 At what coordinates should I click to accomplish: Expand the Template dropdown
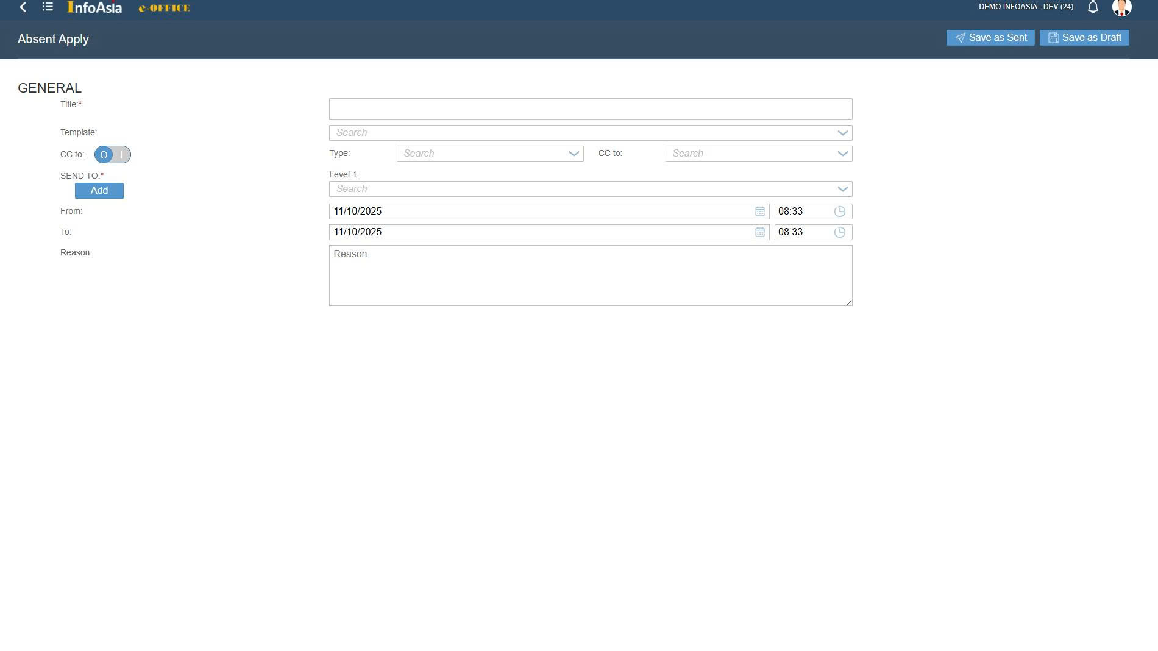point(842,133)
